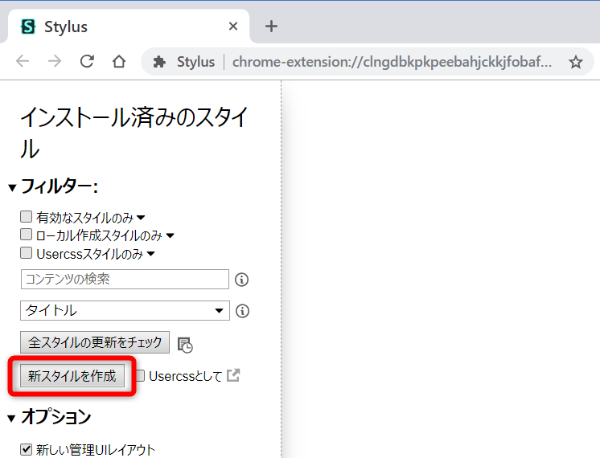
Task: Click the 新スタイルを作成 button
Action: tap(72, 376)
